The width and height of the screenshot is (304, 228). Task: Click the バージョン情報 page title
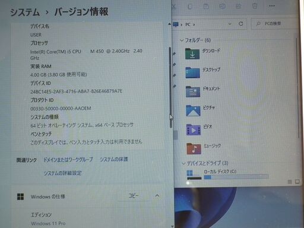tap(81, 12)
